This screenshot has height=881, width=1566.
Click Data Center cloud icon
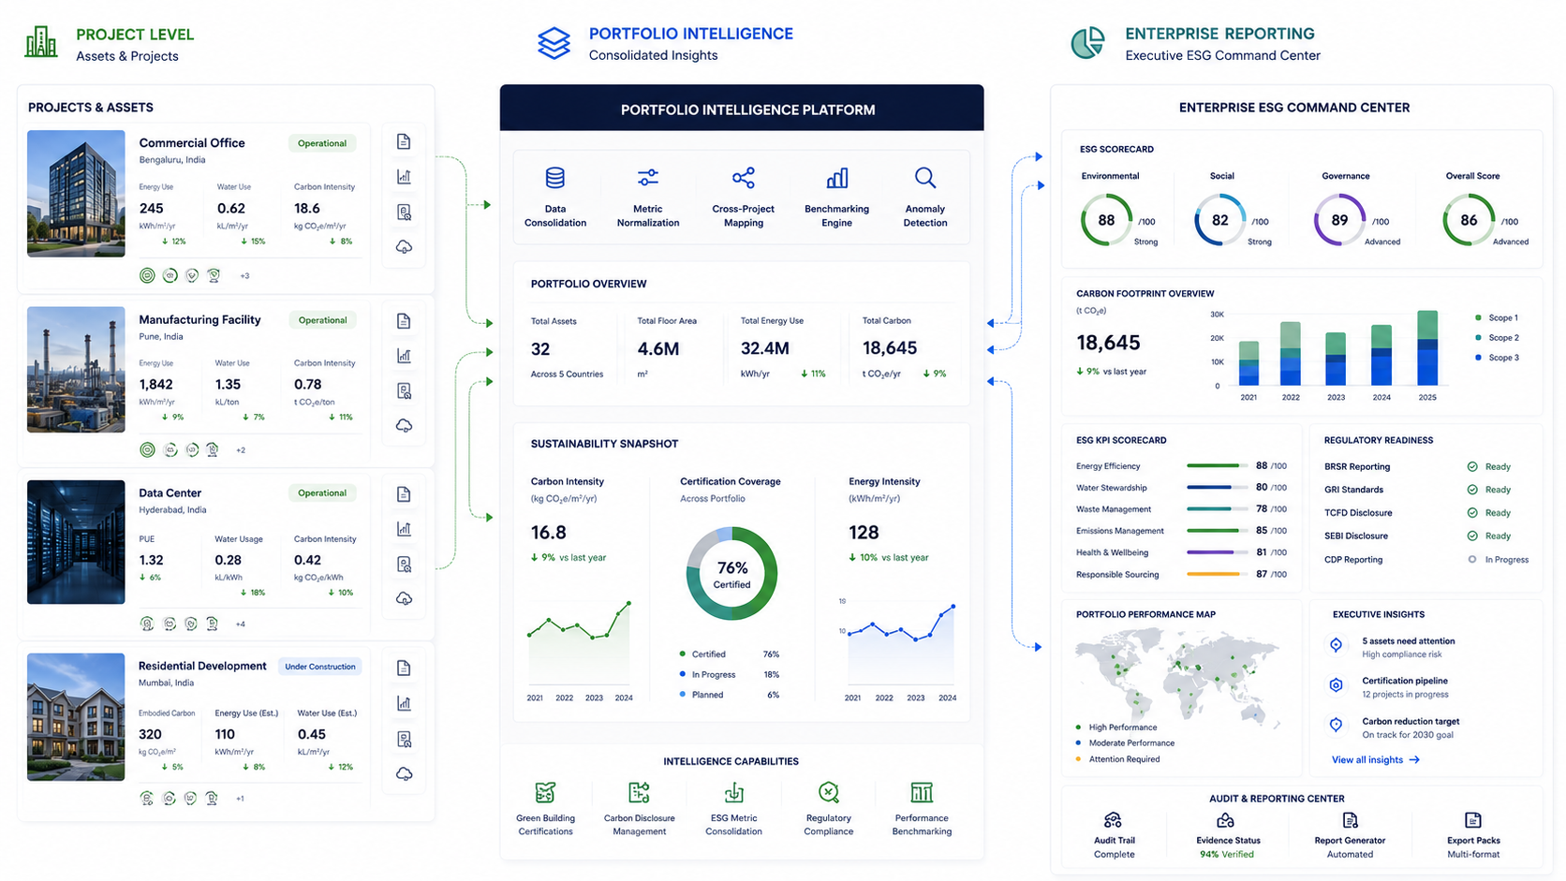[x=404, y=599]
